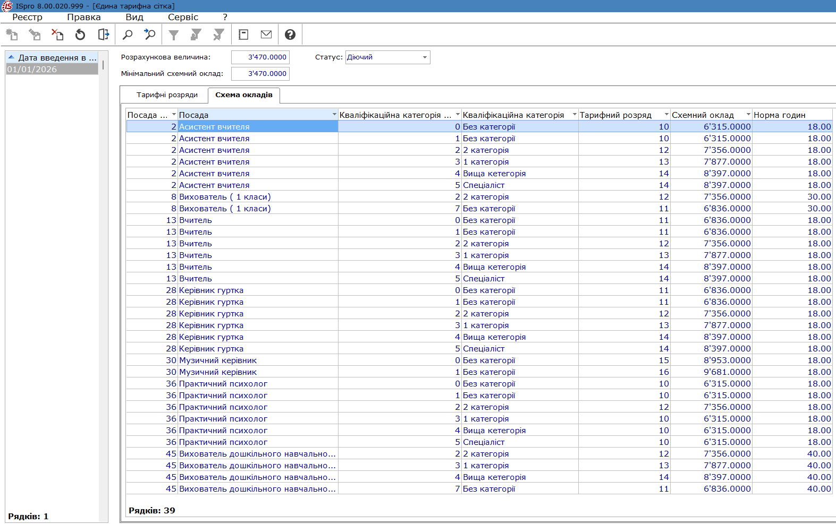Click Асистент вчителя Вища кетегорія row

pyautogui.click(x=479, y=174)
